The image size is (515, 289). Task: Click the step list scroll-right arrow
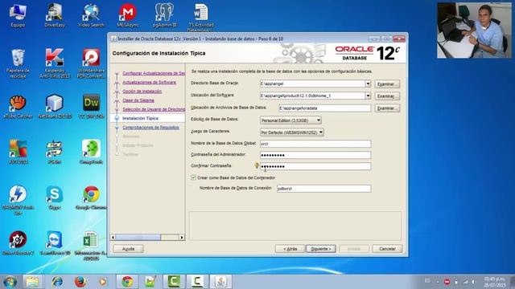pyautogui.click(x=182, y=237)
